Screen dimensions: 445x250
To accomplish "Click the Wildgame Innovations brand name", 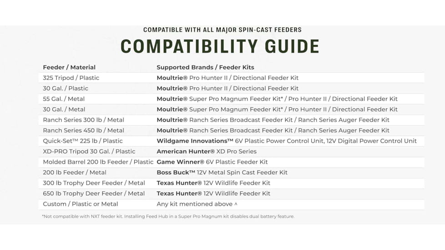I will click(195, 141).
